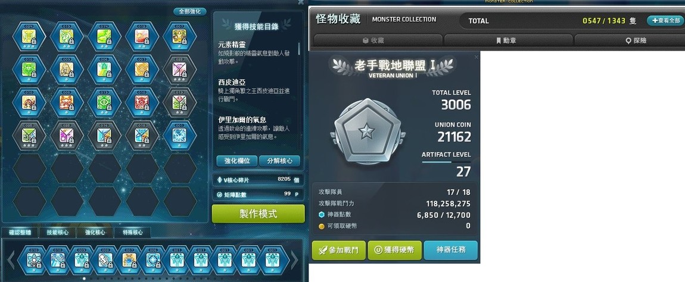Show next cores with the right arrow
The height and width of the screenshot is (282, 685).
point(294,260)
